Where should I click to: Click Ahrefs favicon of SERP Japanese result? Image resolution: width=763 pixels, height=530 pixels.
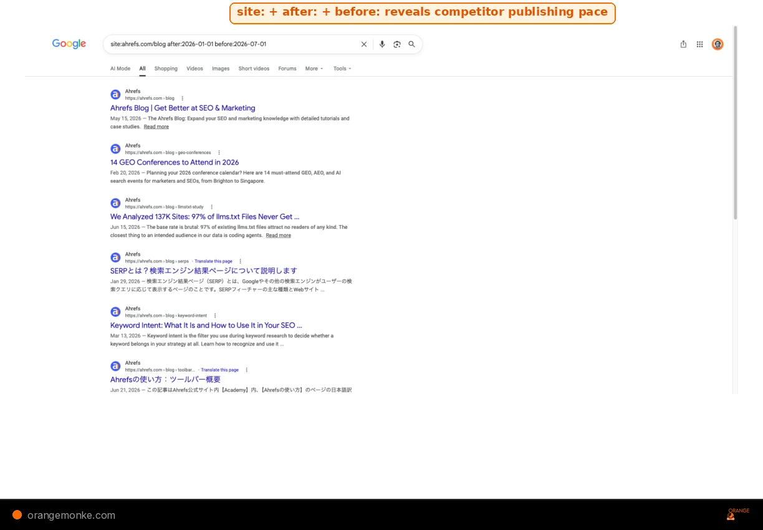(x=115, y=258)
